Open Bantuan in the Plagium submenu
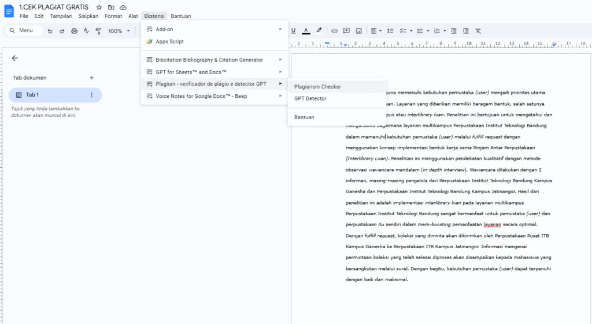Image resolution: width=592 pixels, height=324 pixels. point(337,117)
